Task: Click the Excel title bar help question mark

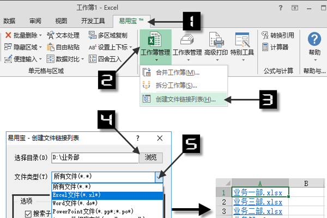Action: click(x=281, y=8)
